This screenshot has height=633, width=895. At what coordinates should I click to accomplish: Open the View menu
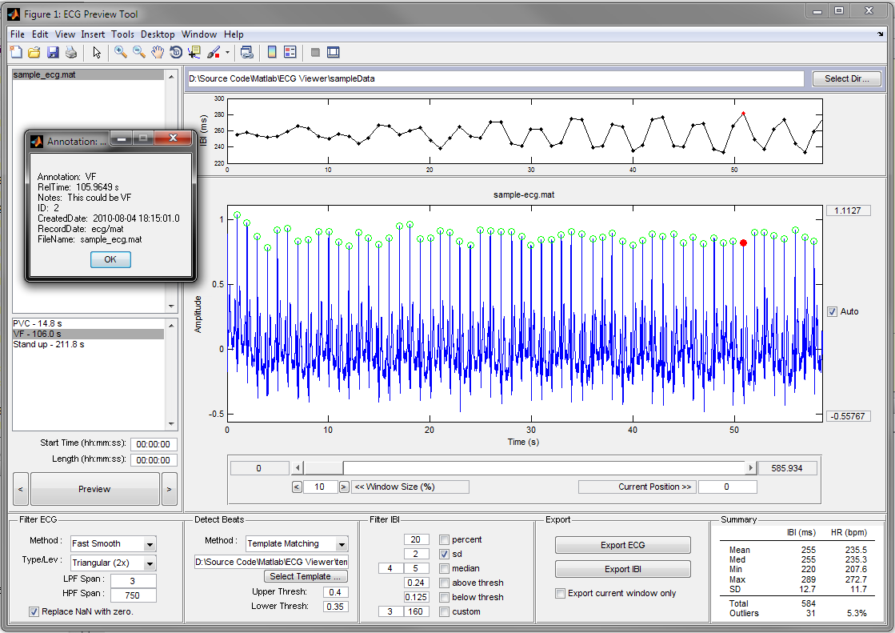pyautogui.click(x=65, y=34)
